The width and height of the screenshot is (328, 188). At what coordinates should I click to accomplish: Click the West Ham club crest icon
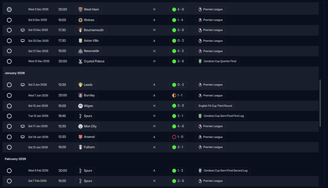click(x=81, y=10)
